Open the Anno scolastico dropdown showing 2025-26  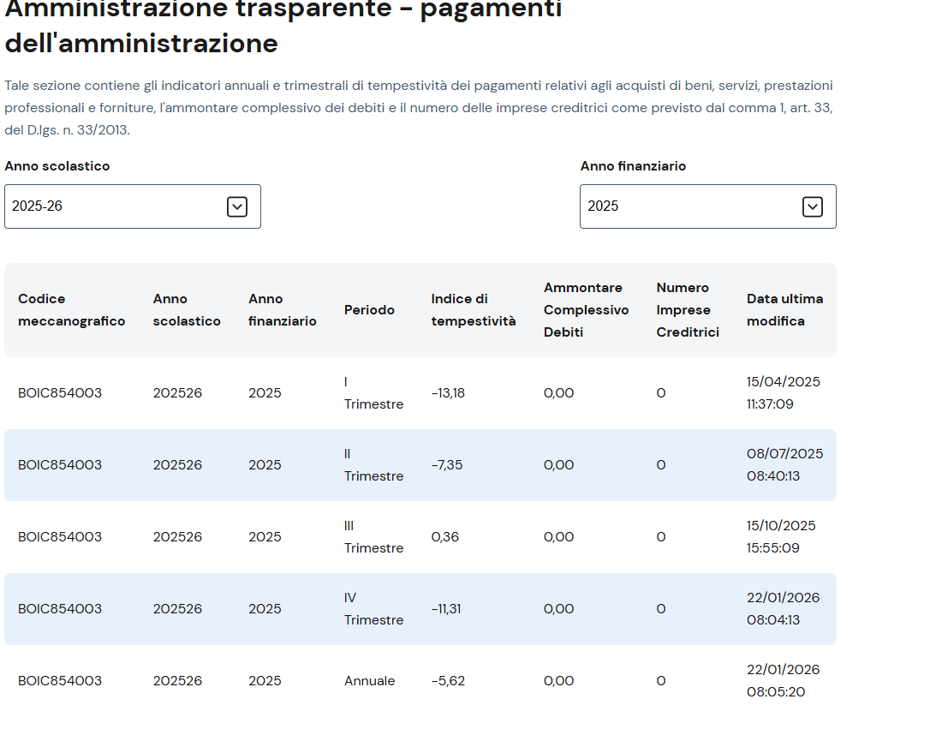click(x=120, y=206)
